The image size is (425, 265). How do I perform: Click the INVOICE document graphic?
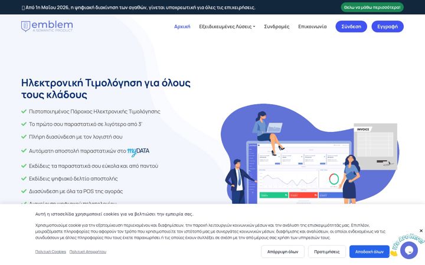pyautogui.click(x=375, y=147)
